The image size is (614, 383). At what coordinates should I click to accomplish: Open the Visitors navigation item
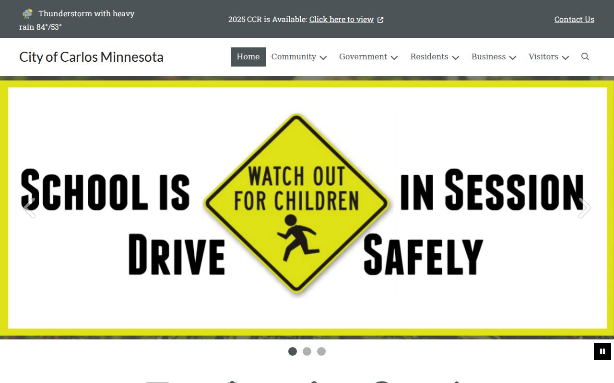coord(543,57)
